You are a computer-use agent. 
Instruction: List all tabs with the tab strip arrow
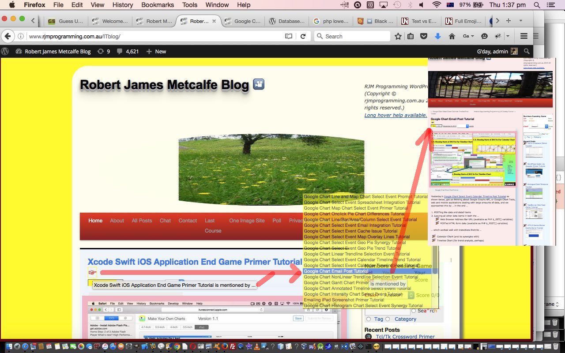click(520, 21)
